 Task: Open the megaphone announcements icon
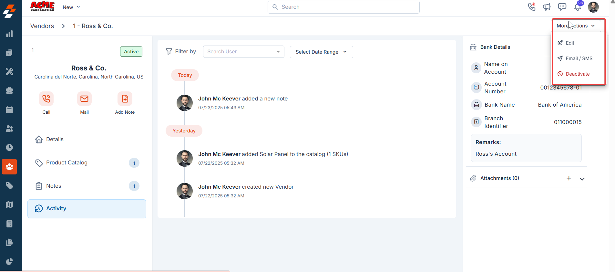point(547,7)
